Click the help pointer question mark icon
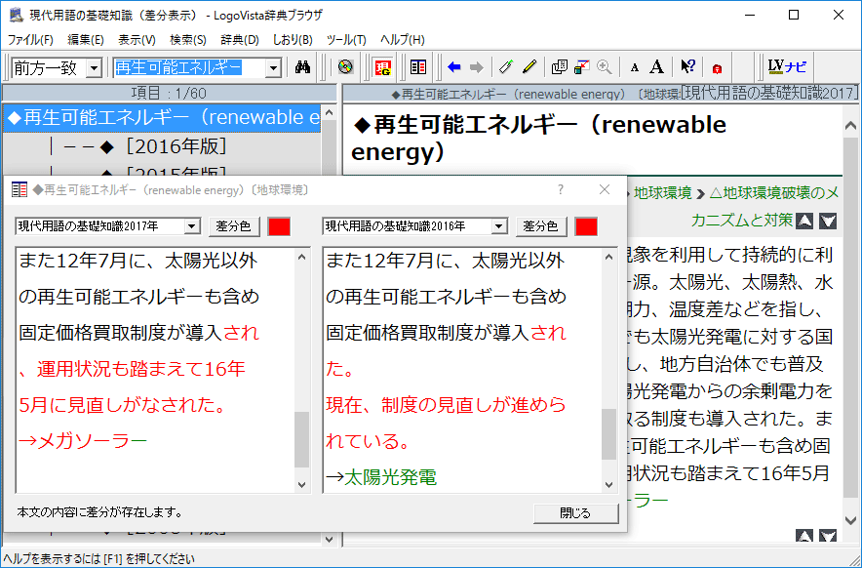 pos(688,67)
